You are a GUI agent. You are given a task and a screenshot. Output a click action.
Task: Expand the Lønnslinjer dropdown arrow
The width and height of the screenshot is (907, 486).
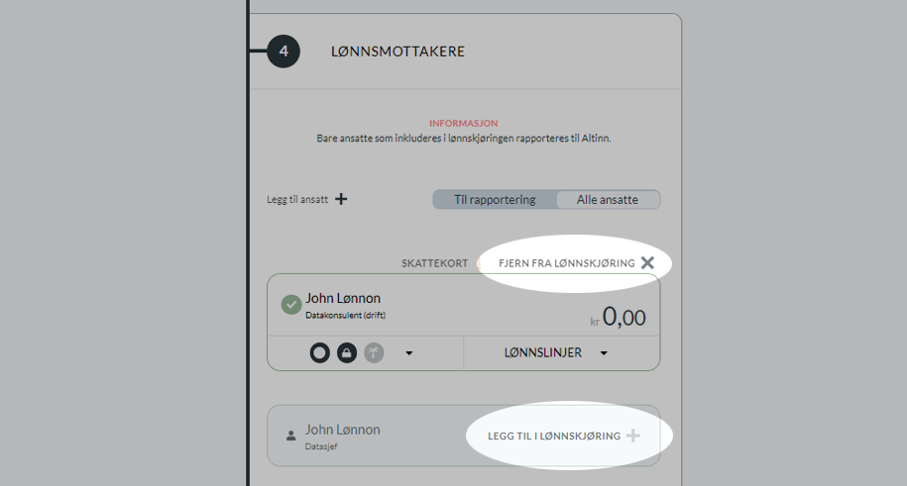[x=604, y=353]
